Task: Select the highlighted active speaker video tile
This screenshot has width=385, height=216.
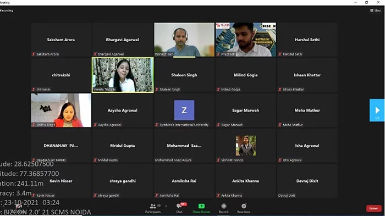Action: (123, 75)
